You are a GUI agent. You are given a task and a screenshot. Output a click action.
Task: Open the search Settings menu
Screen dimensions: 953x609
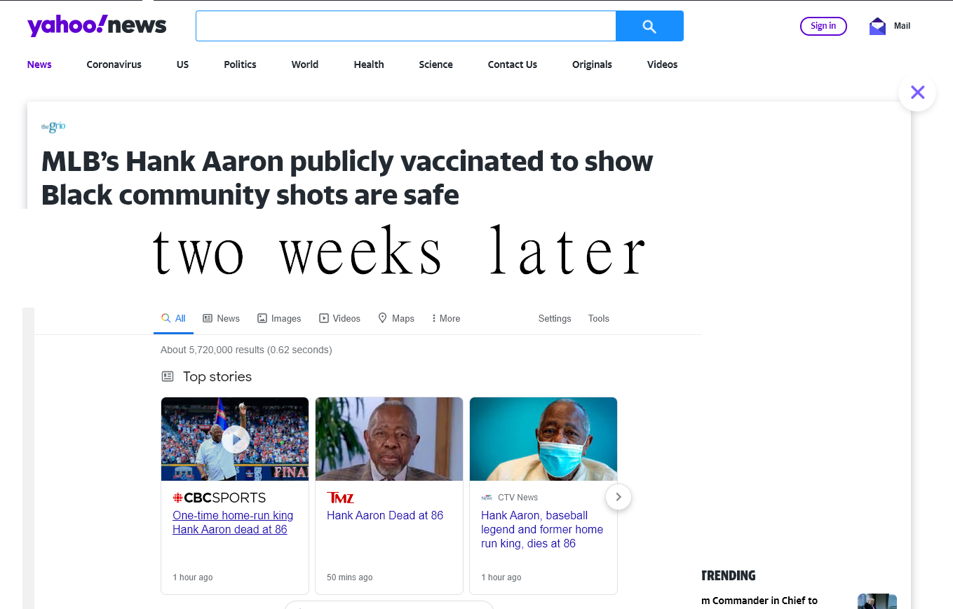[x=555, y=318]
